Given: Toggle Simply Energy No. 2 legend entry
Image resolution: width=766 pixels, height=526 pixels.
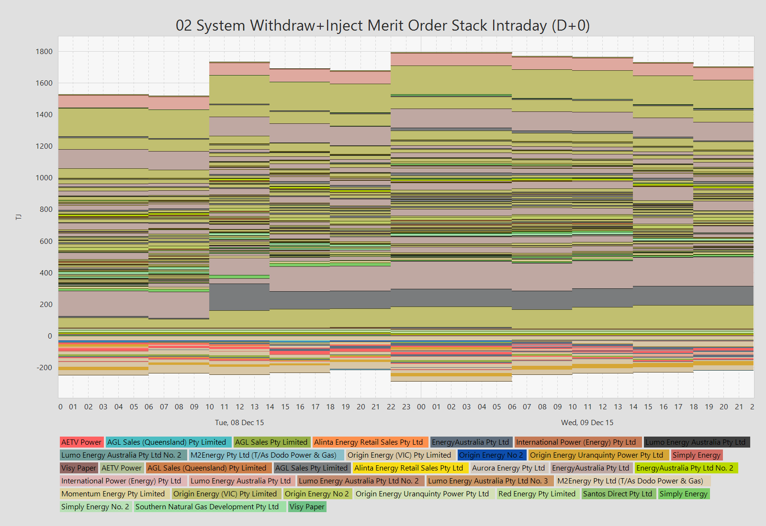Looking at the screenshot, I should click(95, 507).
